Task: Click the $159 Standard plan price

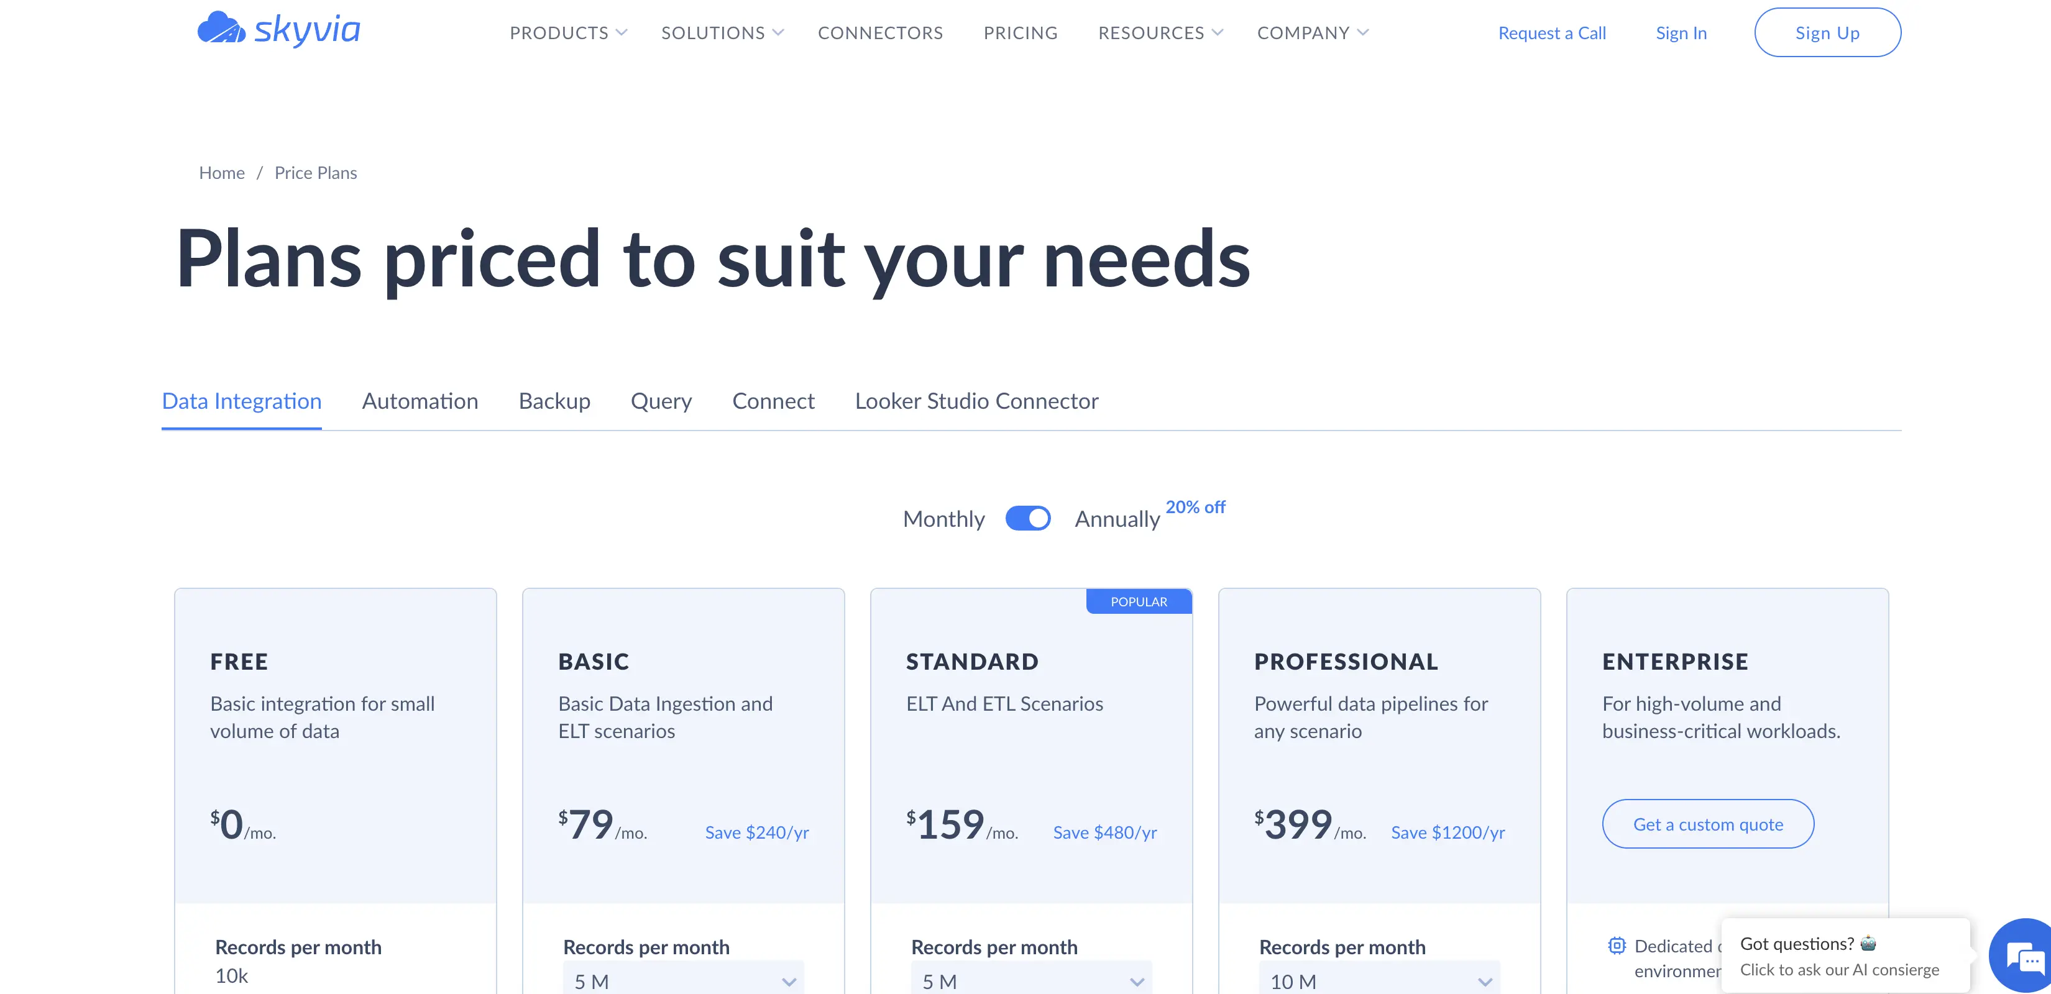Action: click(x=962, y=824)
